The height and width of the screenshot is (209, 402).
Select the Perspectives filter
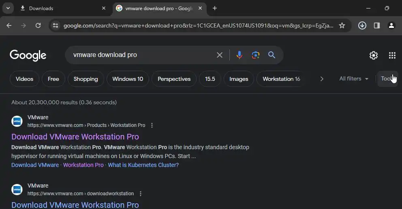[x=174, y=79]
